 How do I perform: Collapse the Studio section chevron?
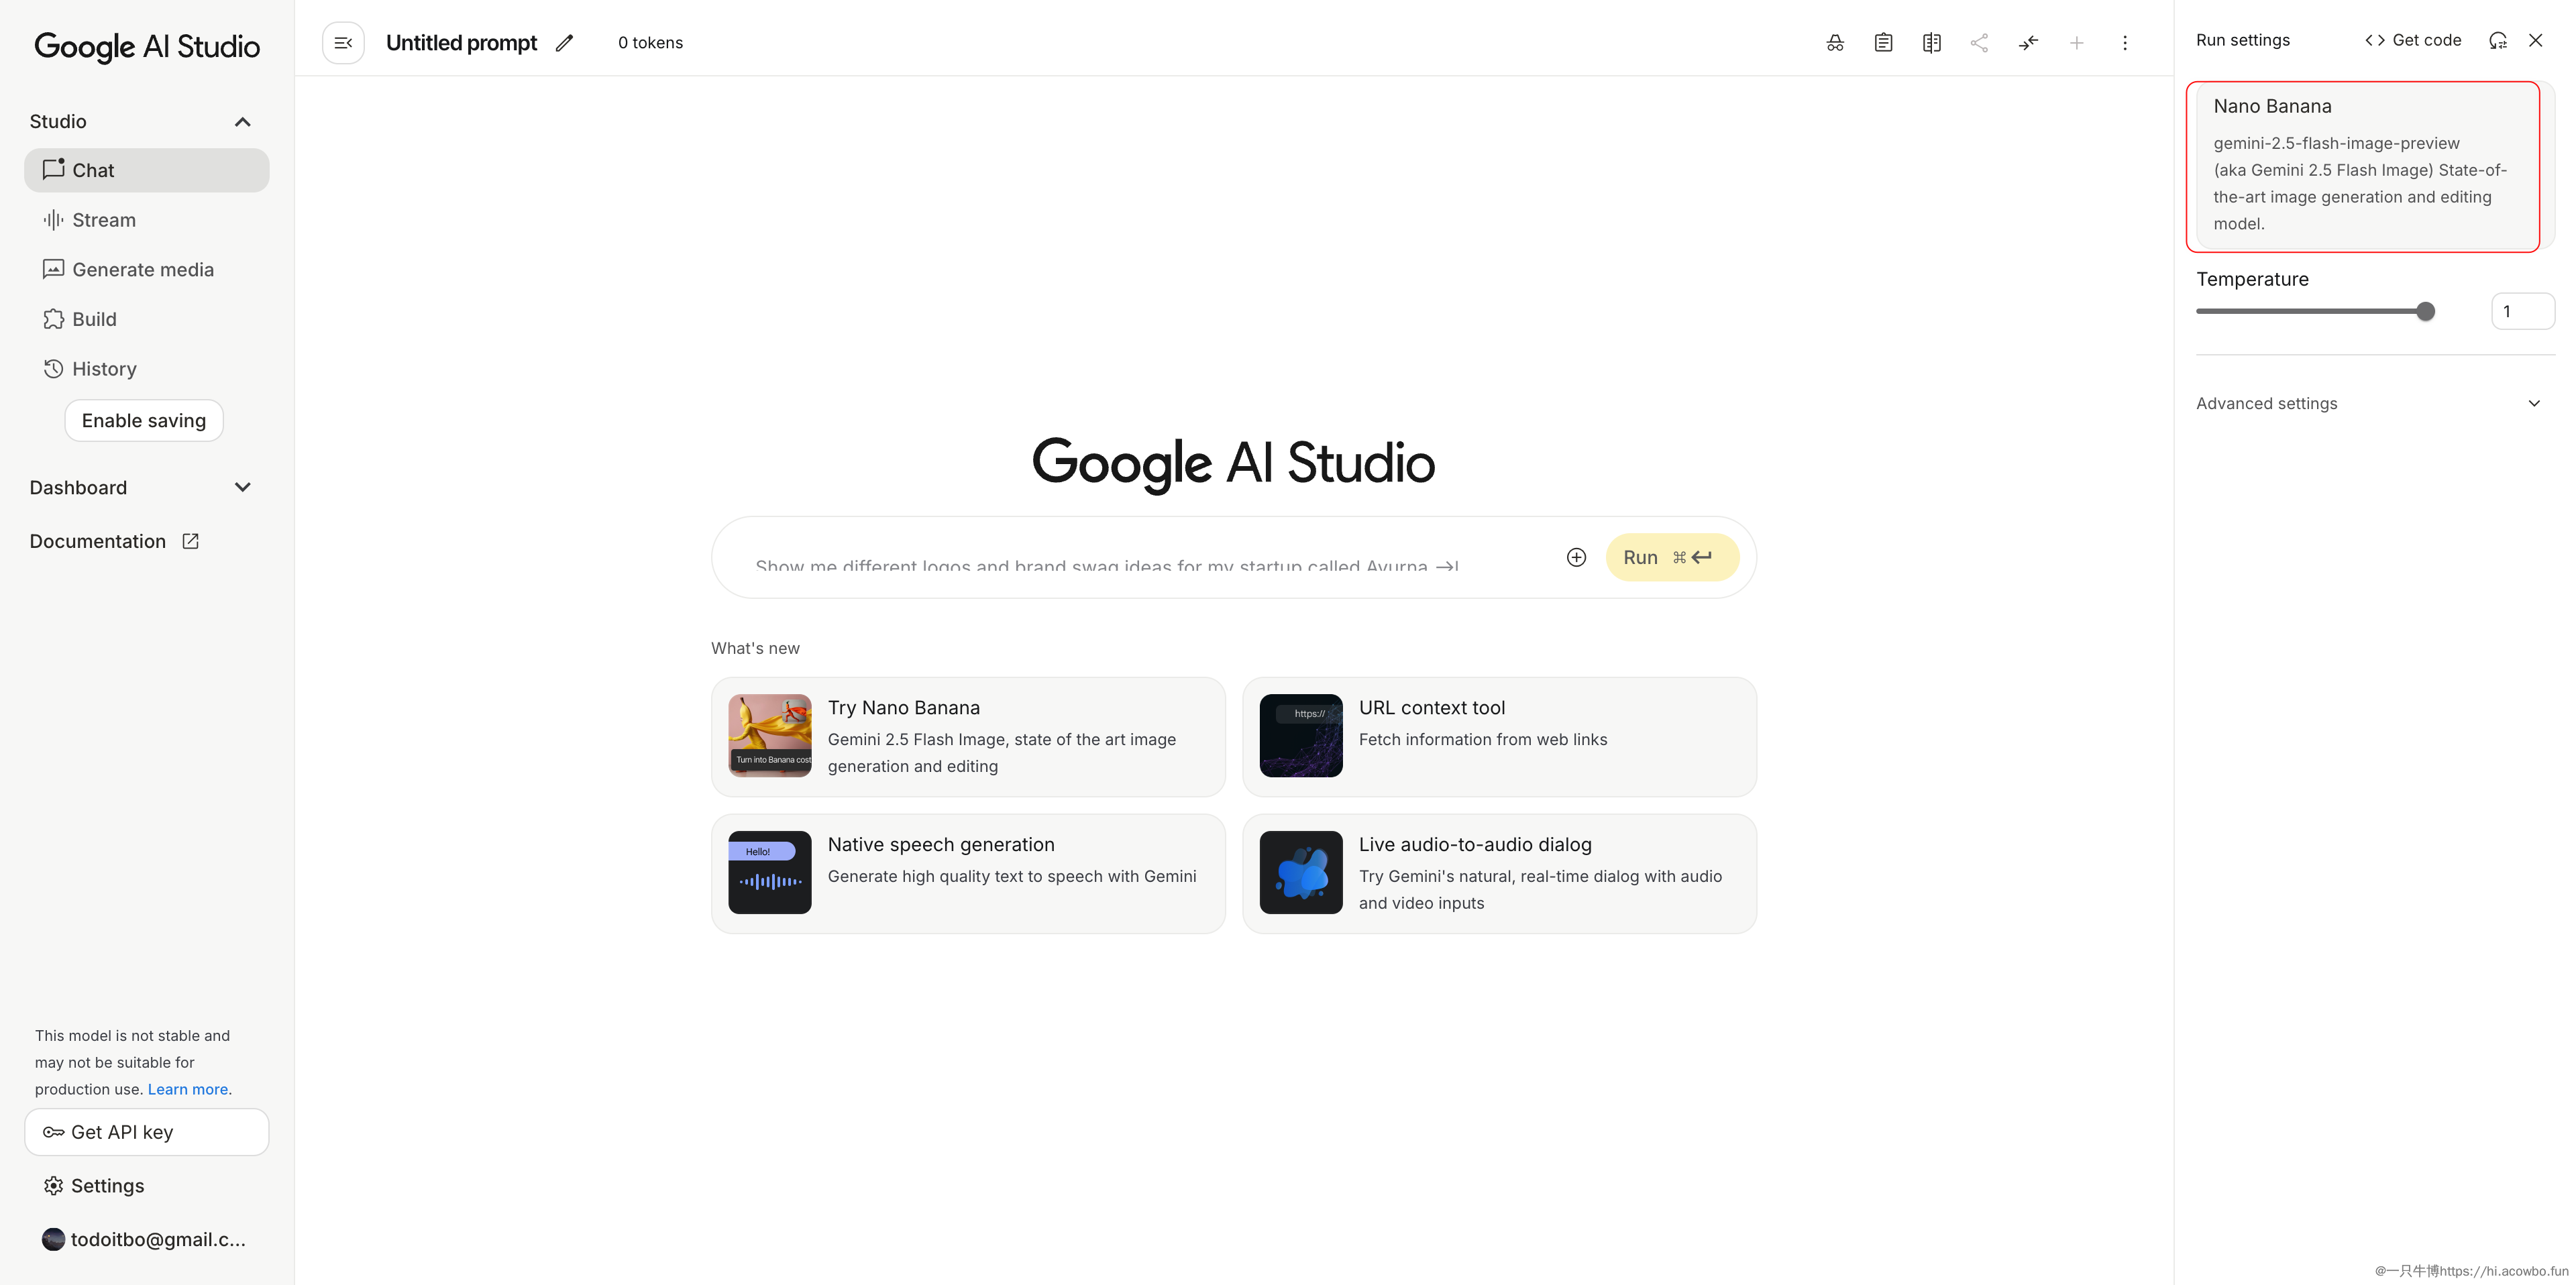[x=242, y=122]
